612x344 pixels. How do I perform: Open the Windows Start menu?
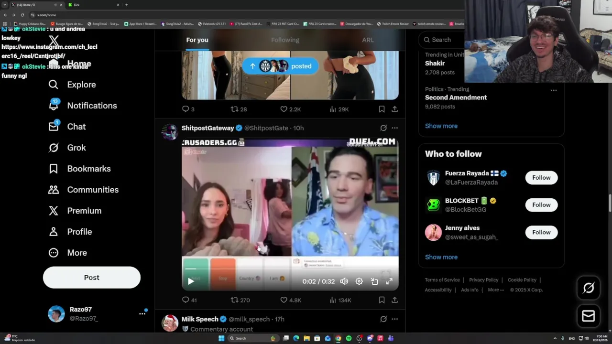(221, 338)
